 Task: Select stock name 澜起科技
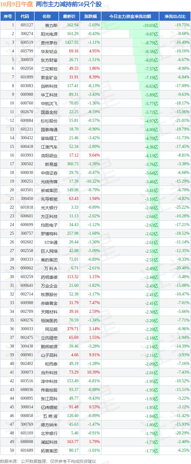(49, 442)
